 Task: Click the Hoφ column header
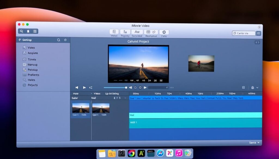(x=76, y=93)
